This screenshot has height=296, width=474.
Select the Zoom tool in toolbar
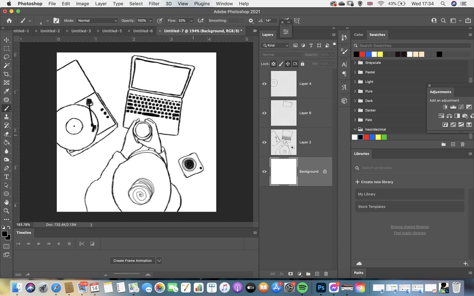[6, 211]
